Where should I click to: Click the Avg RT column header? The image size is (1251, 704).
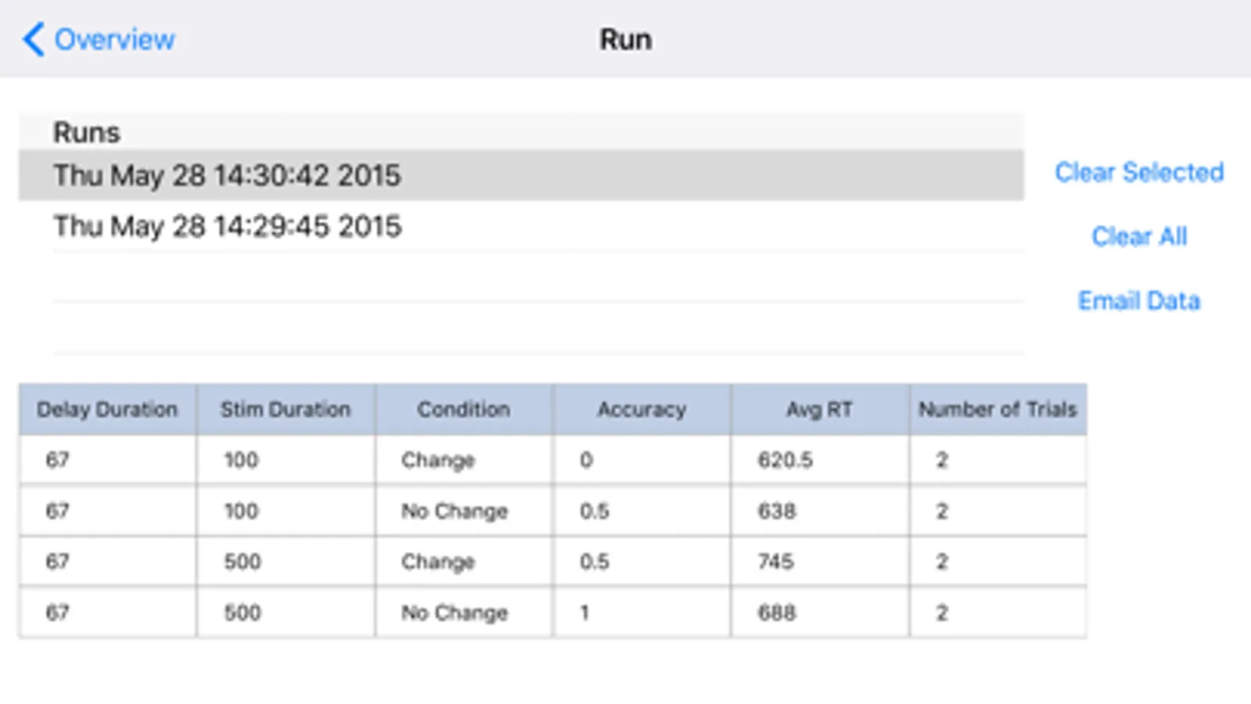point(819,409)
